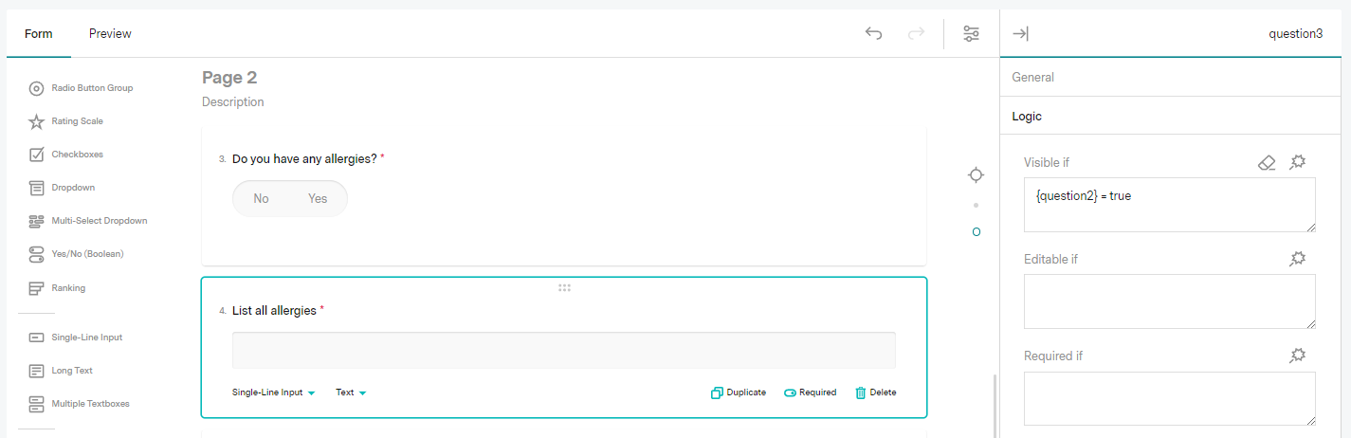This screenshot has width=1351, height=438.
Task: Open the Visible if magic wand editor
Action: pyautogui.click(x=1298, y=163)
